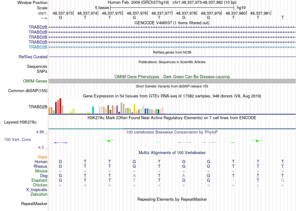
Task: Open the OMIM Gene Phenotypes track title
Action: pos(172,77)
